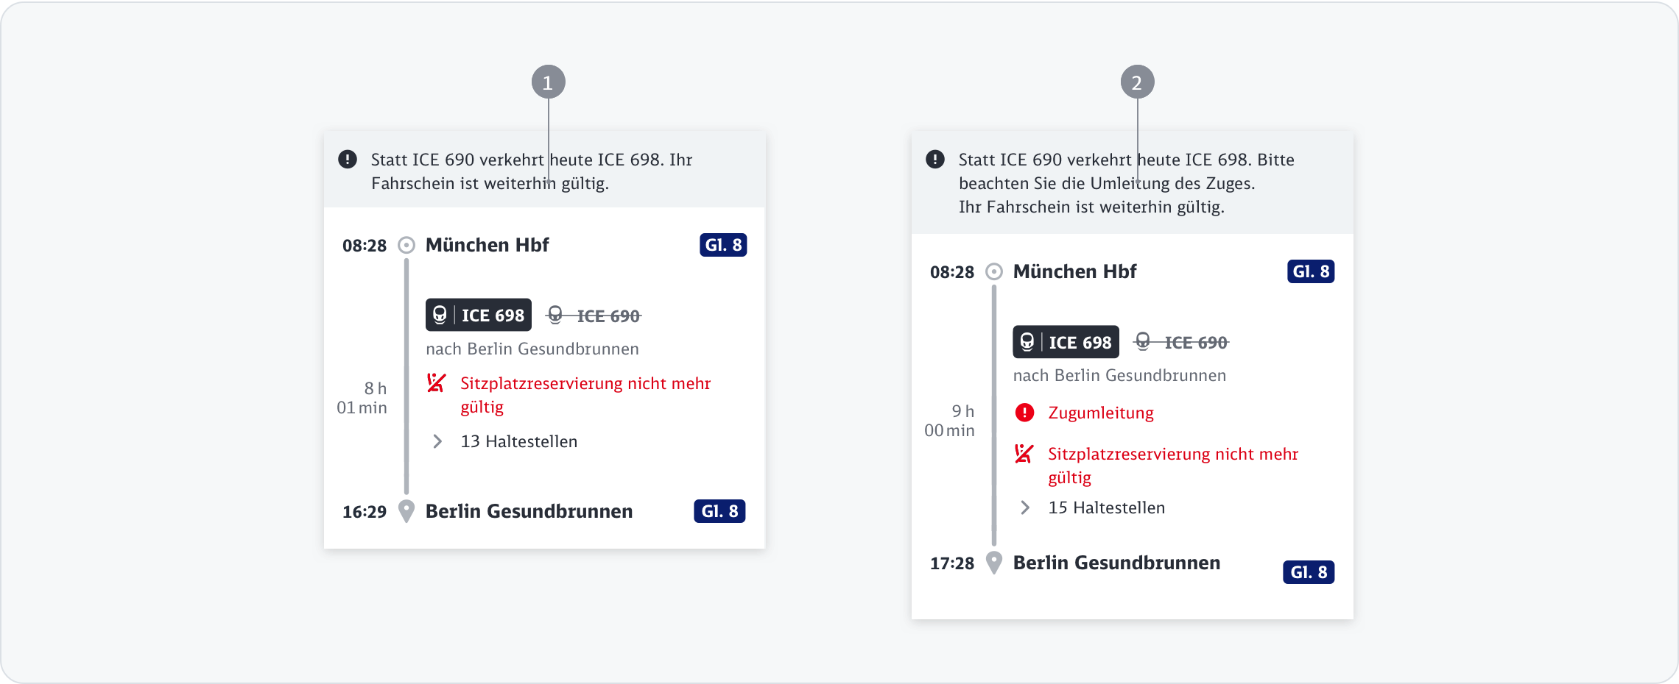Click the alert icon in left card banner
This screenshot has height=684, width=1679.
pyautogui.click(x=348, y=159)
